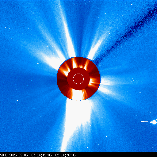This screenshot has height=157, width=157.
Task: Click the SOHO label in the caption bar
Action: point(4,155)
